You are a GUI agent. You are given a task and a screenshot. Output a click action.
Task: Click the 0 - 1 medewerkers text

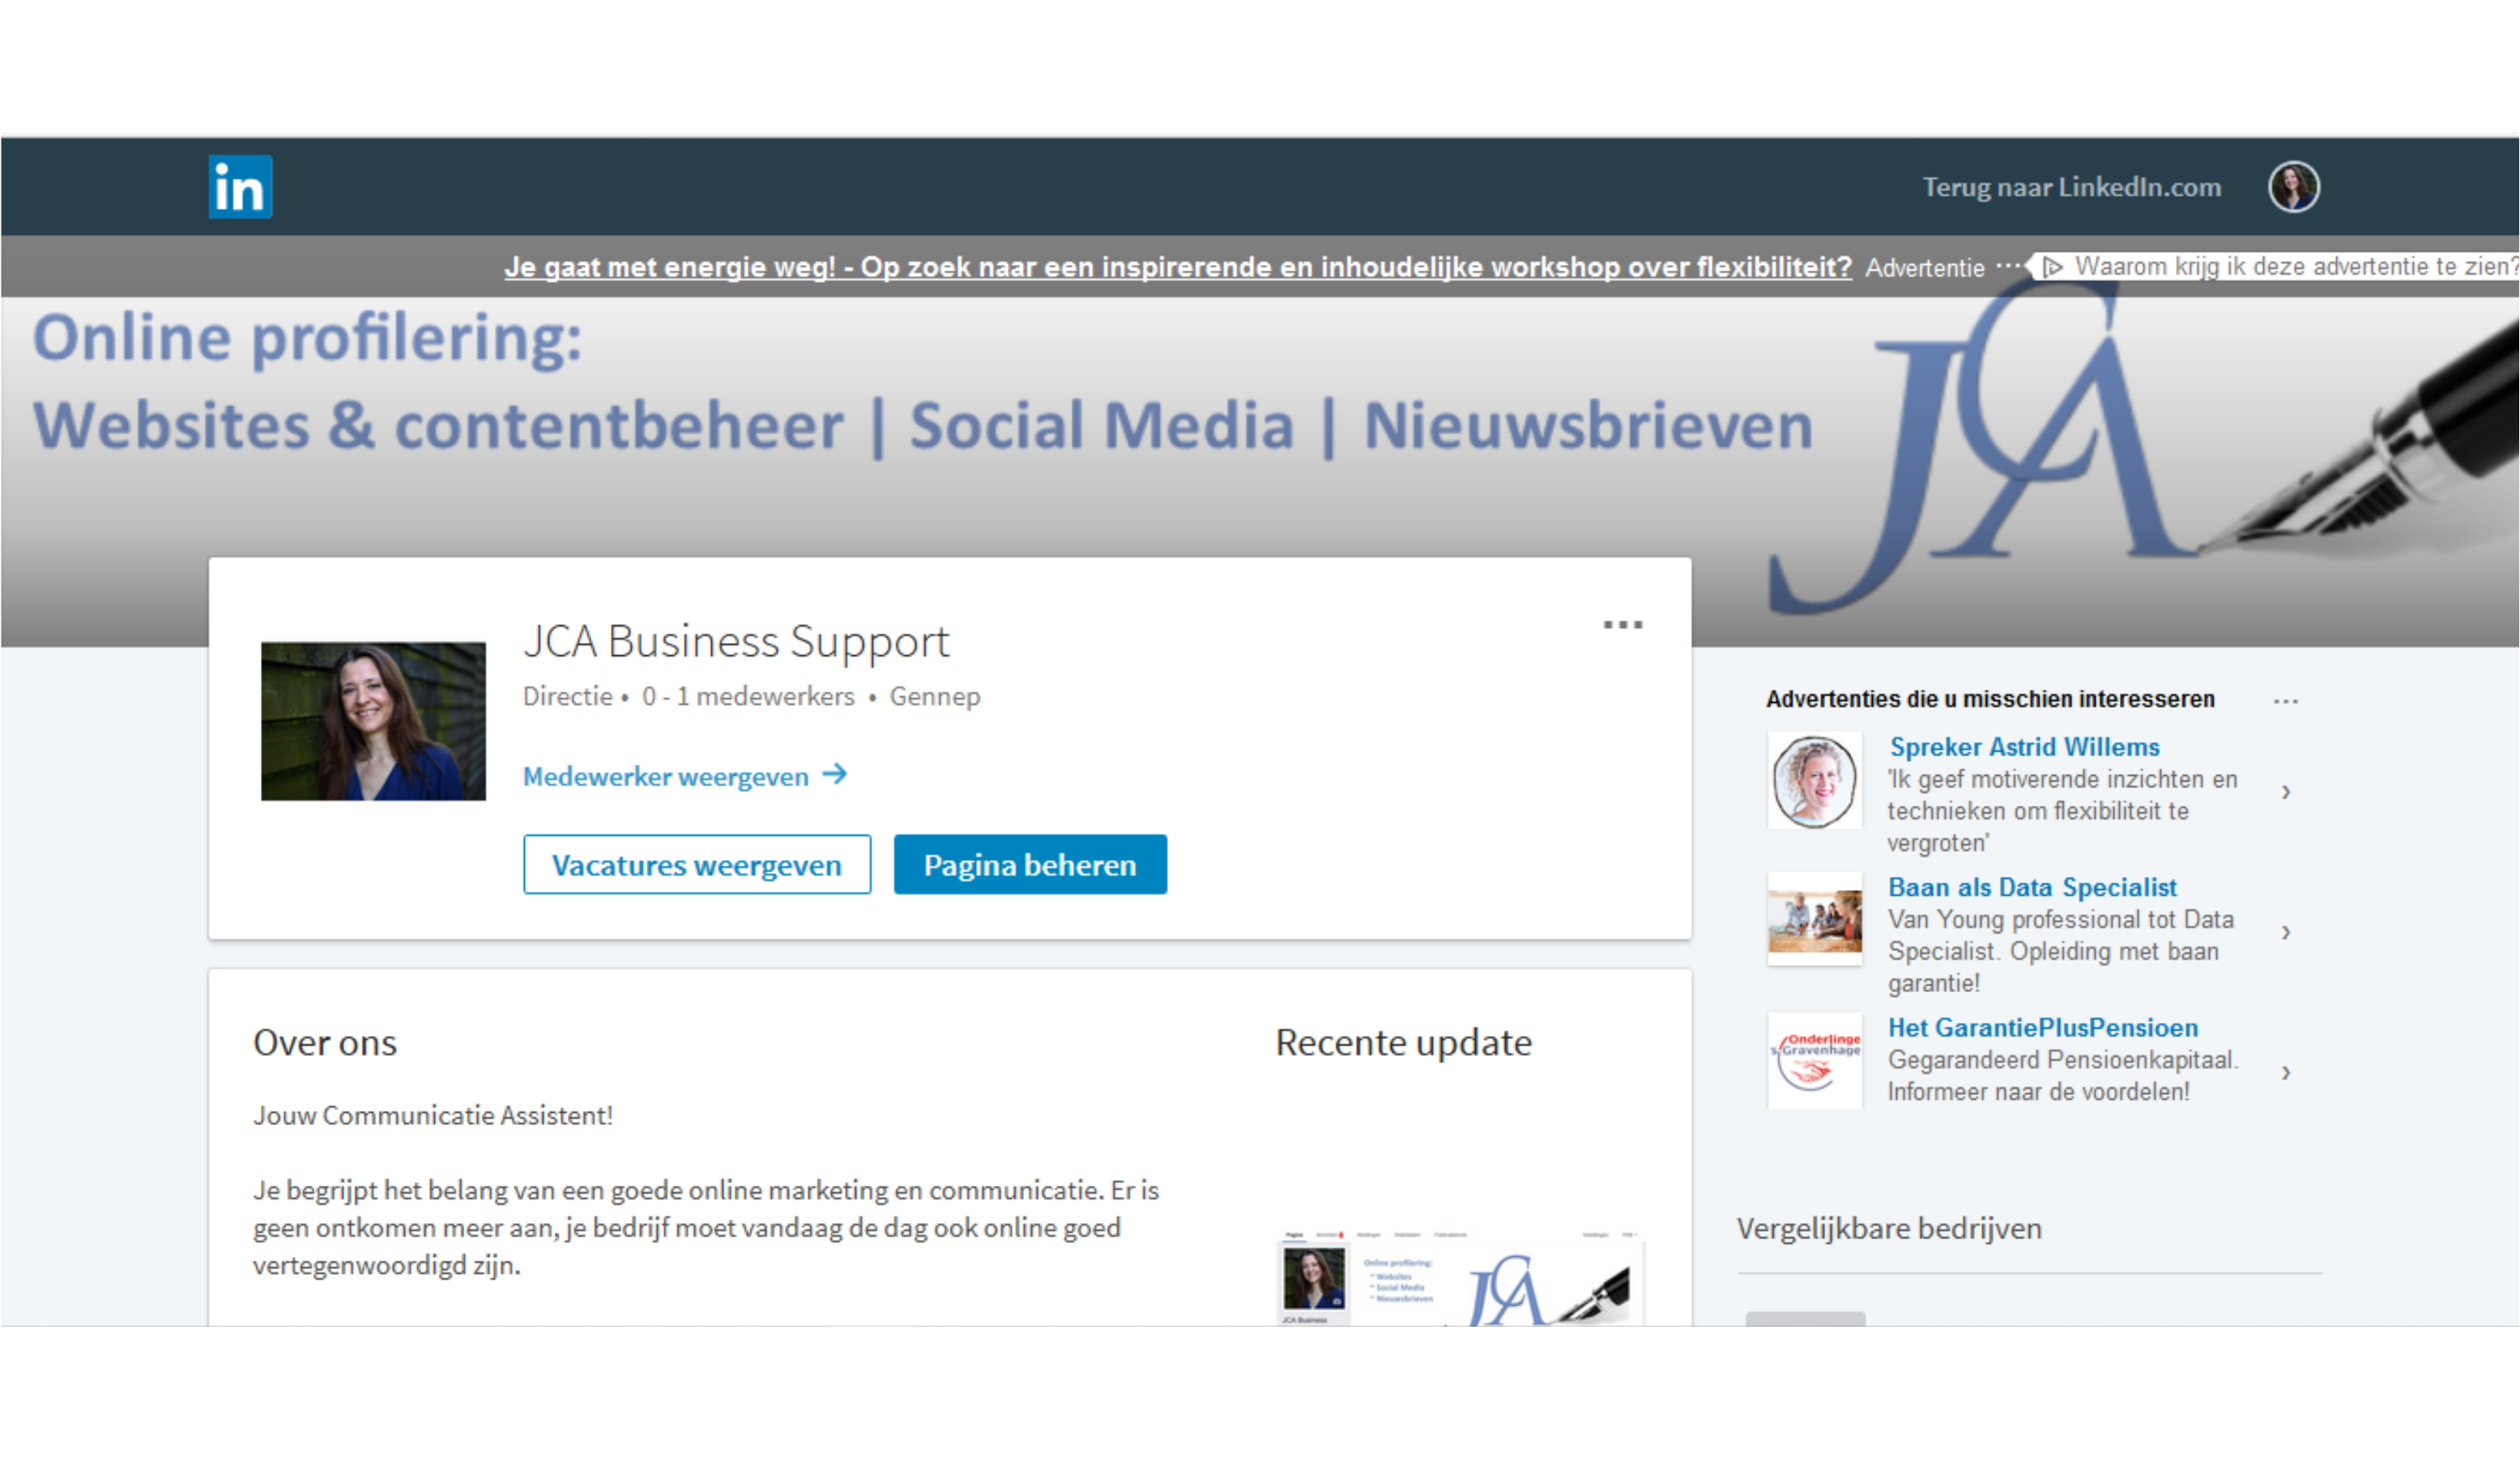[x=748, y=696]
